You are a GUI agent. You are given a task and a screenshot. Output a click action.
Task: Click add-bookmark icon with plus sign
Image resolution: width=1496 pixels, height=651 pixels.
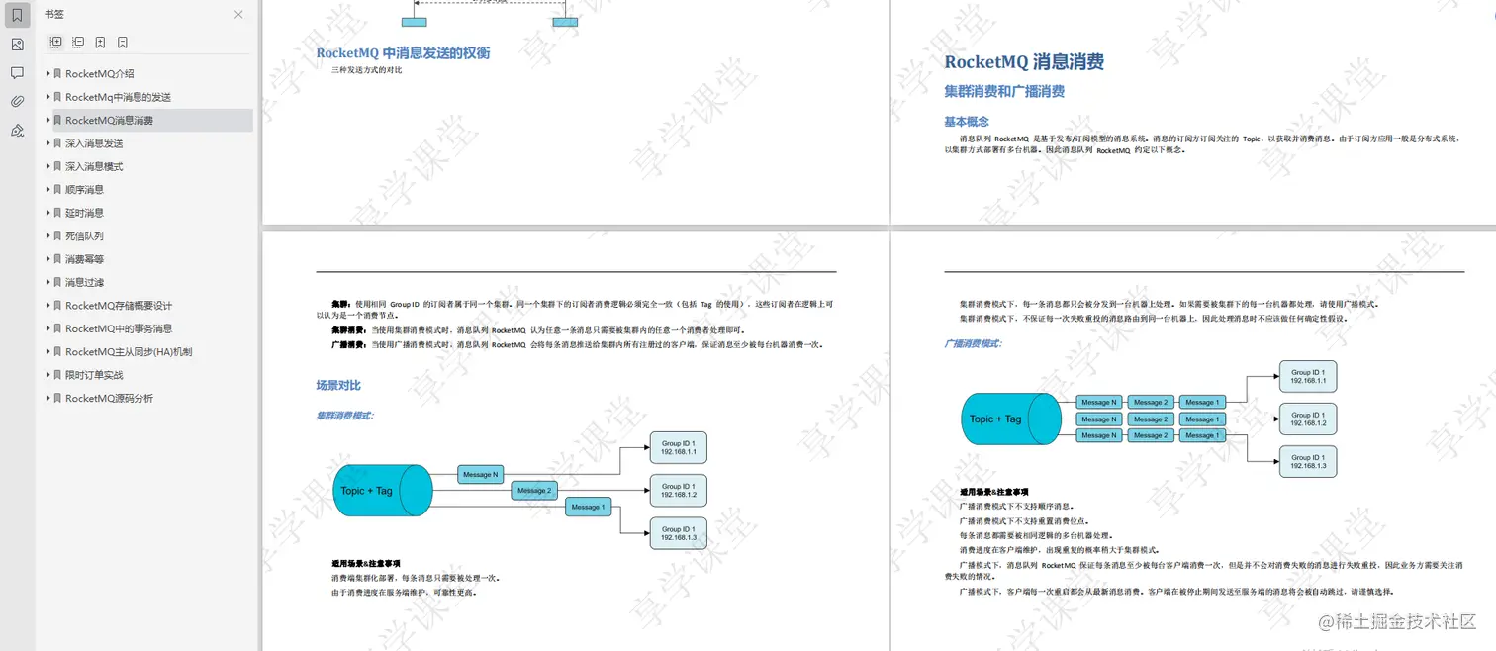click(x=100, y=43)
